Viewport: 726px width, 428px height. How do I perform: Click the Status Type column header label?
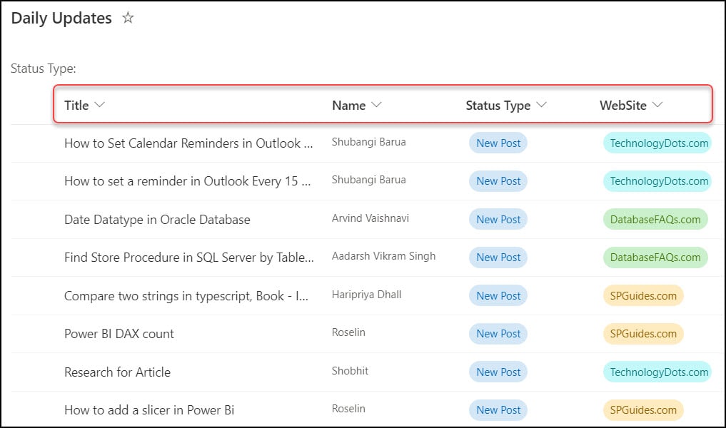(498, 106)
